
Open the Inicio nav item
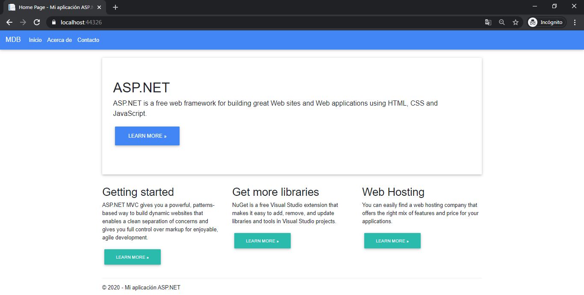(x=35, y=40)
